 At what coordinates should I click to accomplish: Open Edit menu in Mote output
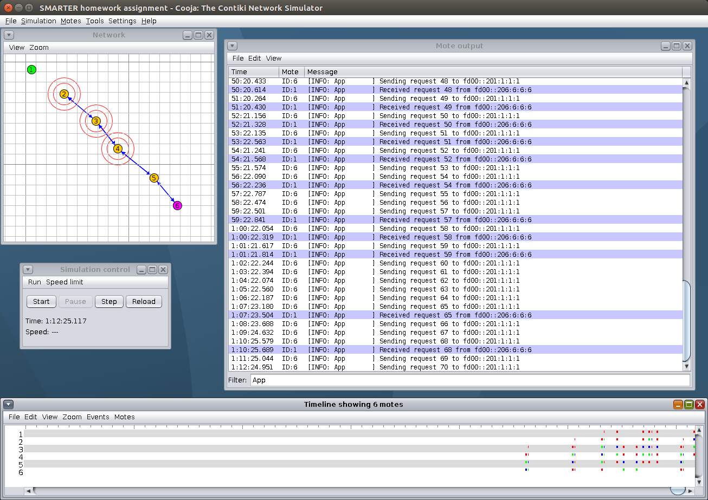point(255,59)
